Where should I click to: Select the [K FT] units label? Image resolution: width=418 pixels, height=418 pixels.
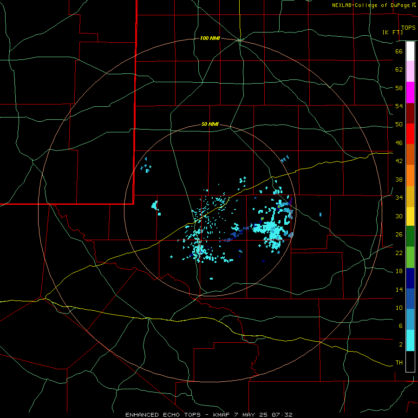[392, 32]
